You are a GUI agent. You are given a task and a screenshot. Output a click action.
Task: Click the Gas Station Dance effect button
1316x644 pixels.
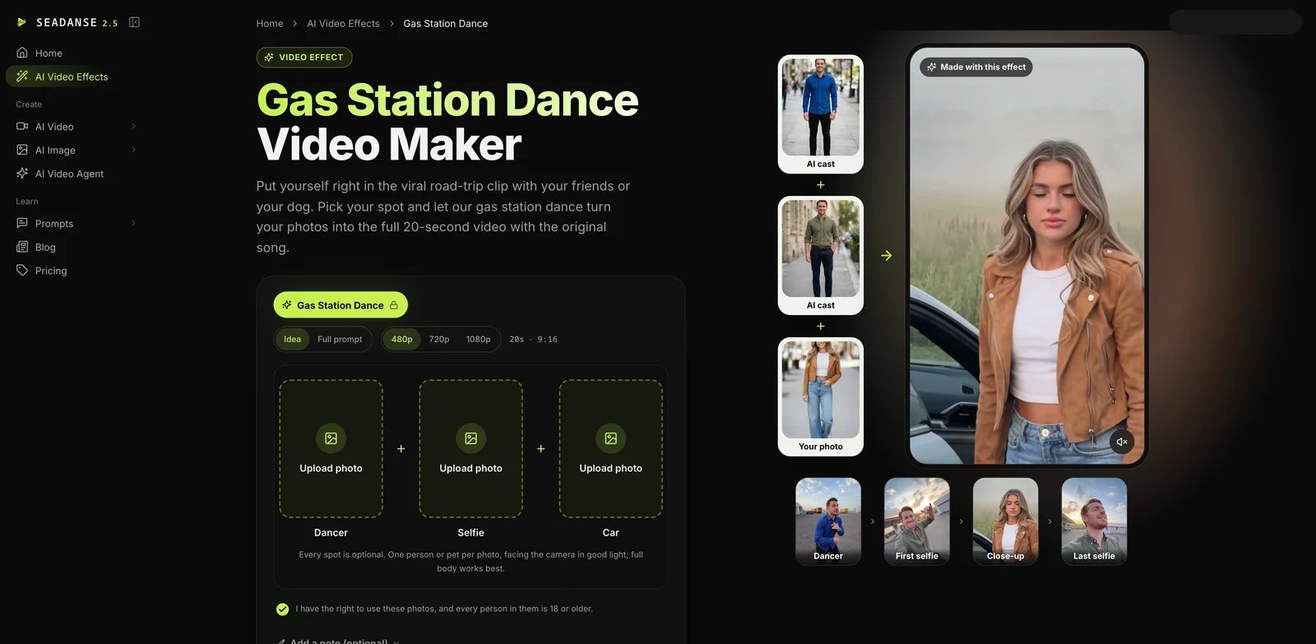pos(341,305)
